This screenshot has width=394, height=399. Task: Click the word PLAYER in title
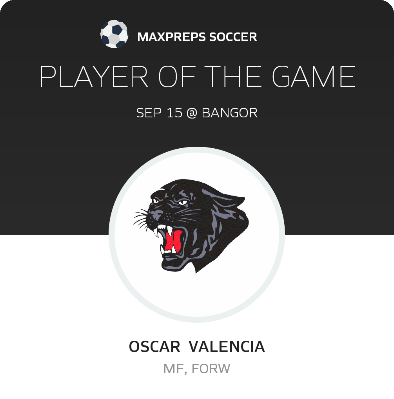(94, 76)
